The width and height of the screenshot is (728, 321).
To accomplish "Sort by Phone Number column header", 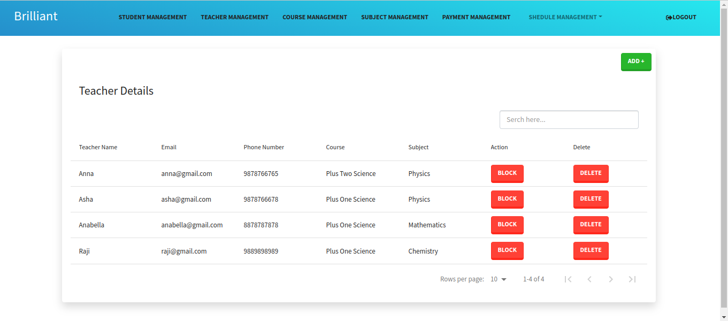I will 264,147.
